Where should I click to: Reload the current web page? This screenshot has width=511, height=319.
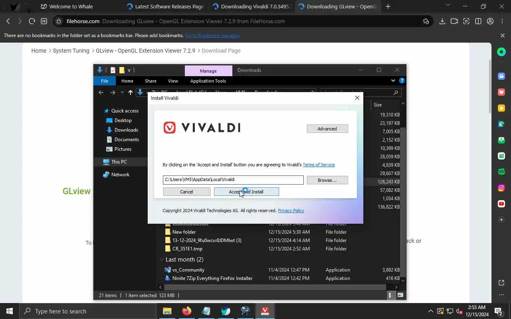[x=32, y=21]
